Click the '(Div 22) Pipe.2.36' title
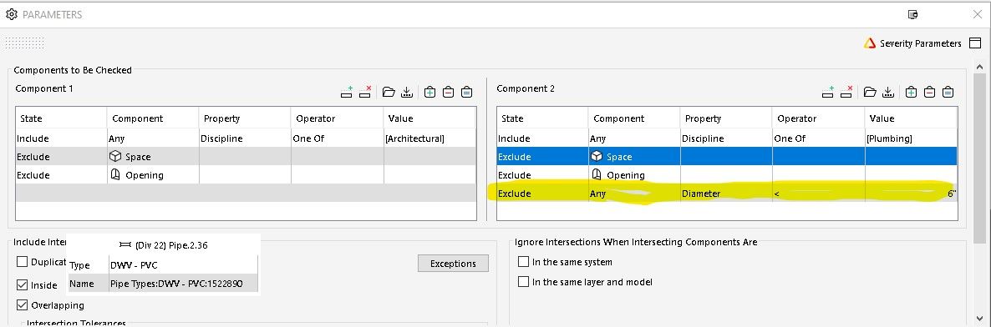Screen dimensions: 991x327 171,245
